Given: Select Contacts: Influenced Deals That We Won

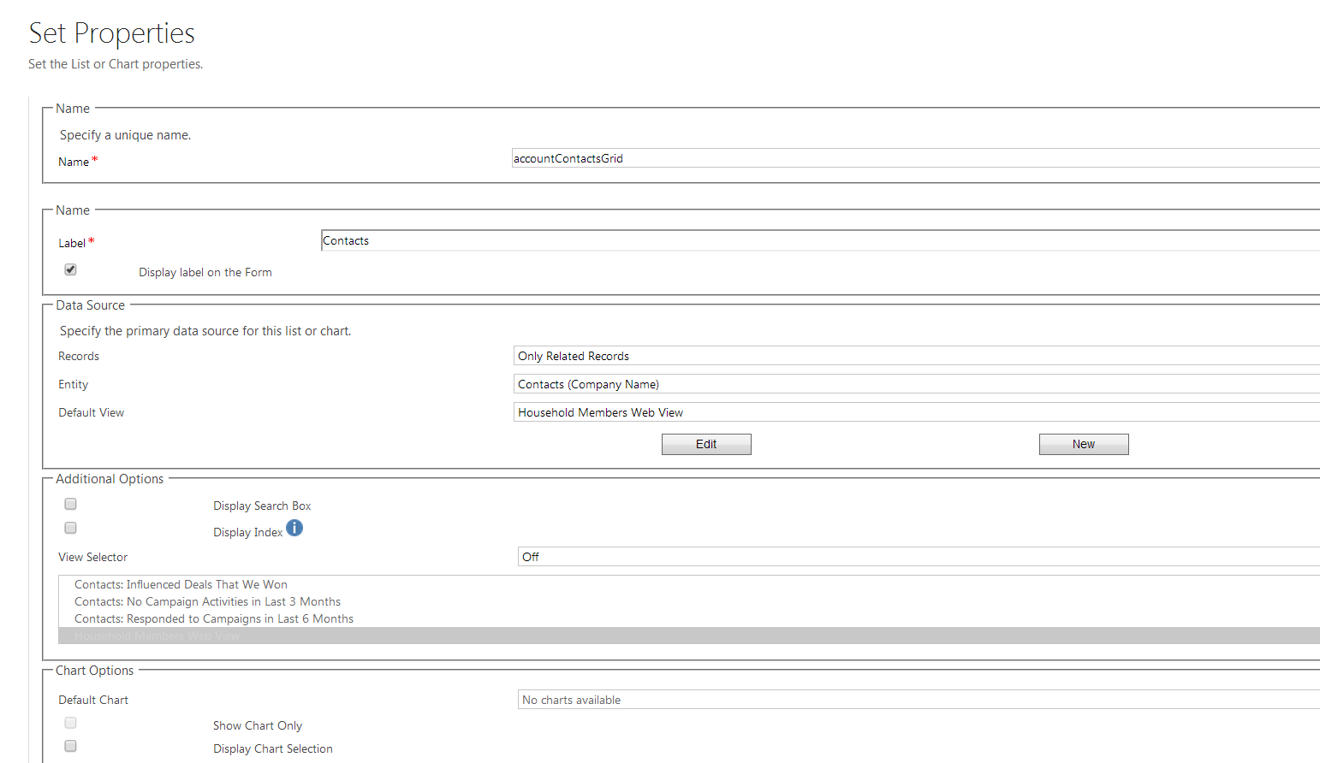Looking at the screenshot, I should point(181,584).
